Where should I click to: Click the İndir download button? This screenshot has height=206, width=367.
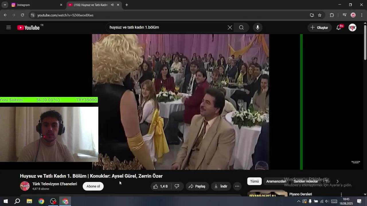221,186
